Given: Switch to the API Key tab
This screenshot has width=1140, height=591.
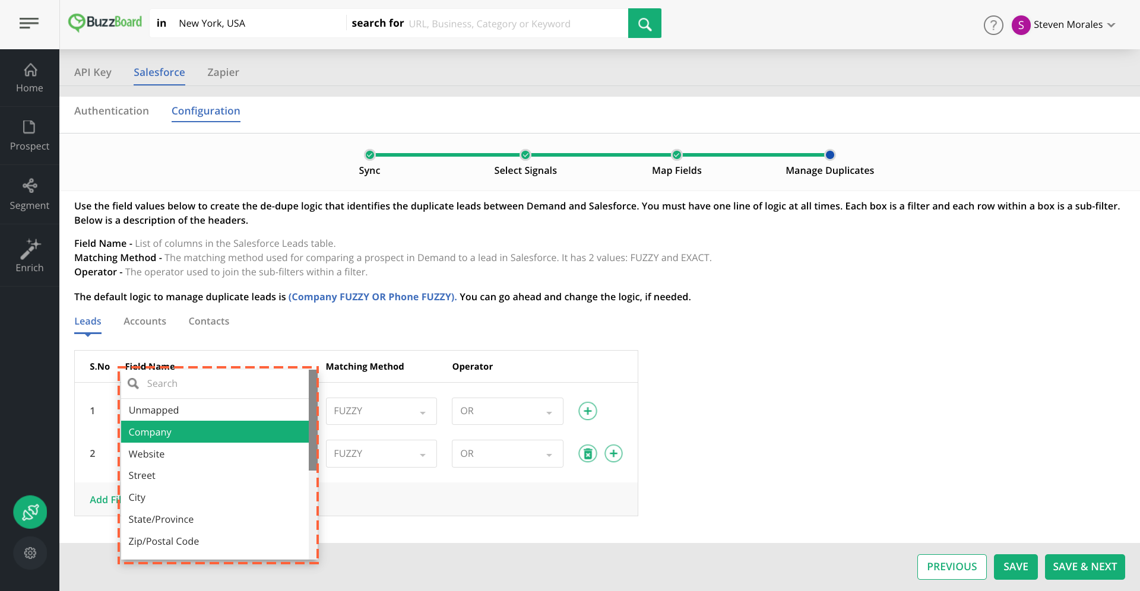Looking at the screenshot, I should 93,72.
